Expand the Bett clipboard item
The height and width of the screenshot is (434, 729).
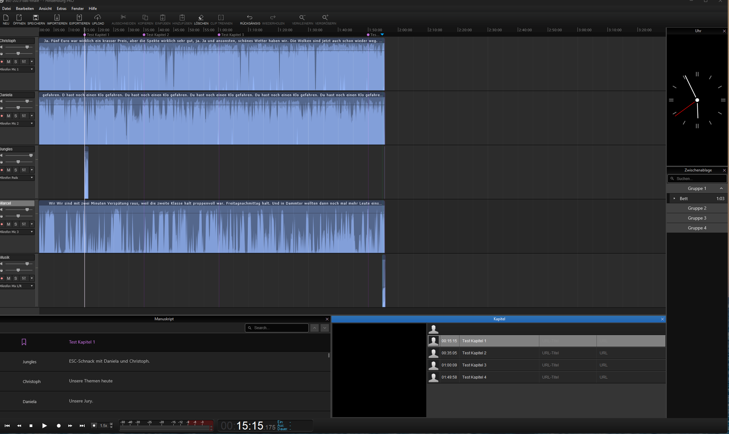[674, 198]
